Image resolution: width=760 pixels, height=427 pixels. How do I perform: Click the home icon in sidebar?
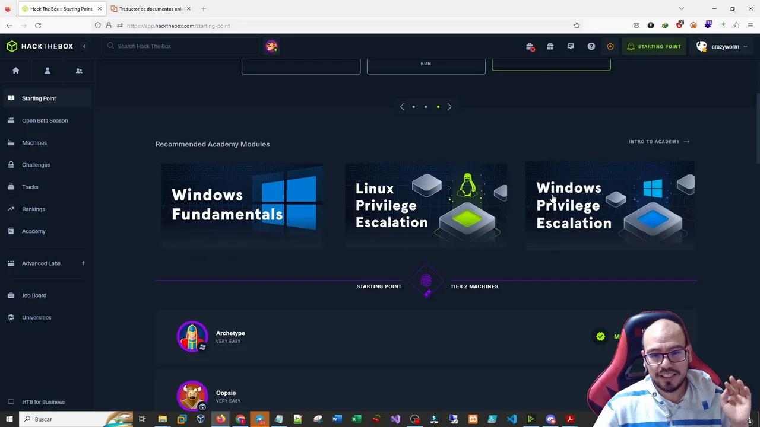[16, 71]
